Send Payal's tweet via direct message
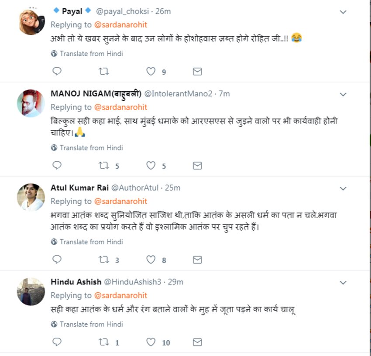371x356 pixels. click(x=197, y=72)
